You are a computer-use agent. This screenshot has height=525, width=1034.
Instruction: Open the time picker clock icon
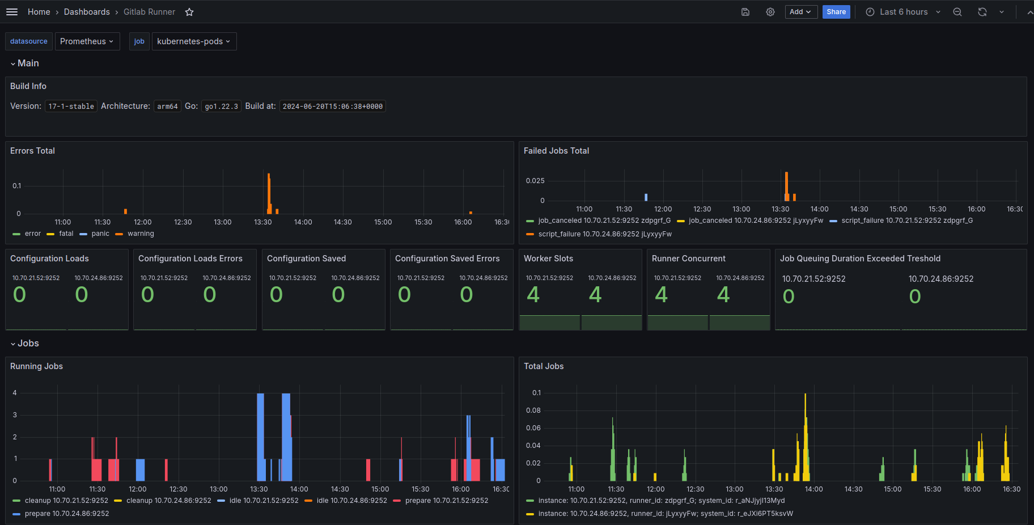pyautogui.click(x=870, y=12)
